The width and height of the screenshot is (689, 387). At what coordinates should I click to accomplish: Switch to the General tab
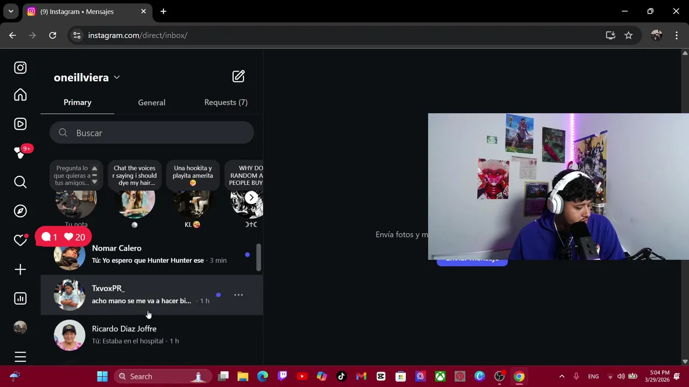152,102
